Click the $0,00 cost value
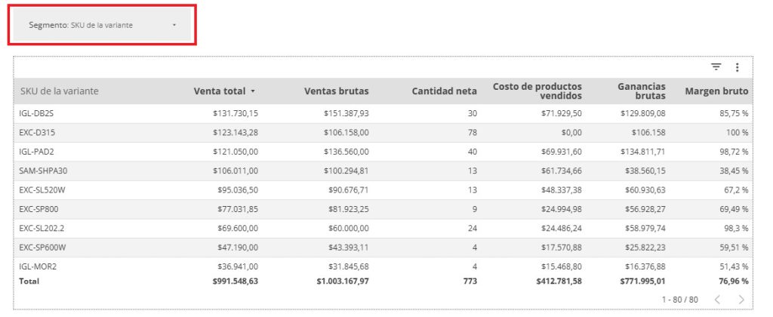Viewport: 773px width, 317px height. [x=571, y=133]
